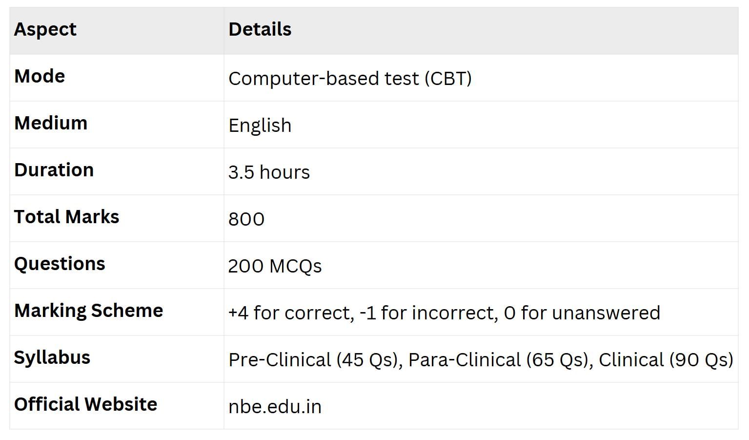Click the +4 for correct text
The image size is (749, 440).
pyautogui.click(x=291, y=313)
